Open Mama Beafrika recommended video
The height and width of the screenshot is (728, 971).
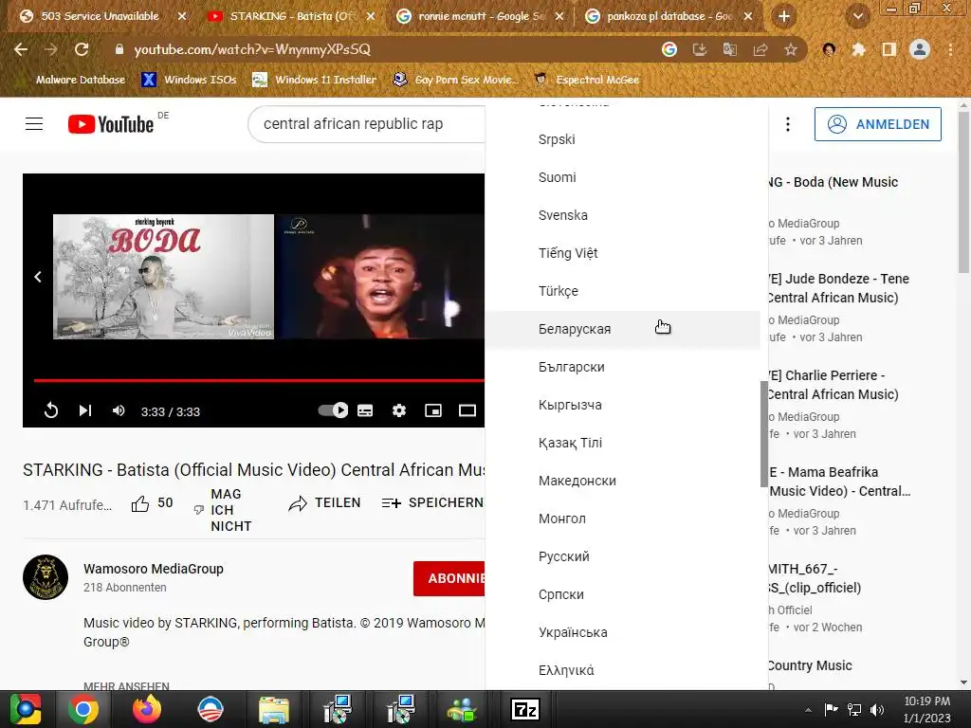[x=840, y=481]
